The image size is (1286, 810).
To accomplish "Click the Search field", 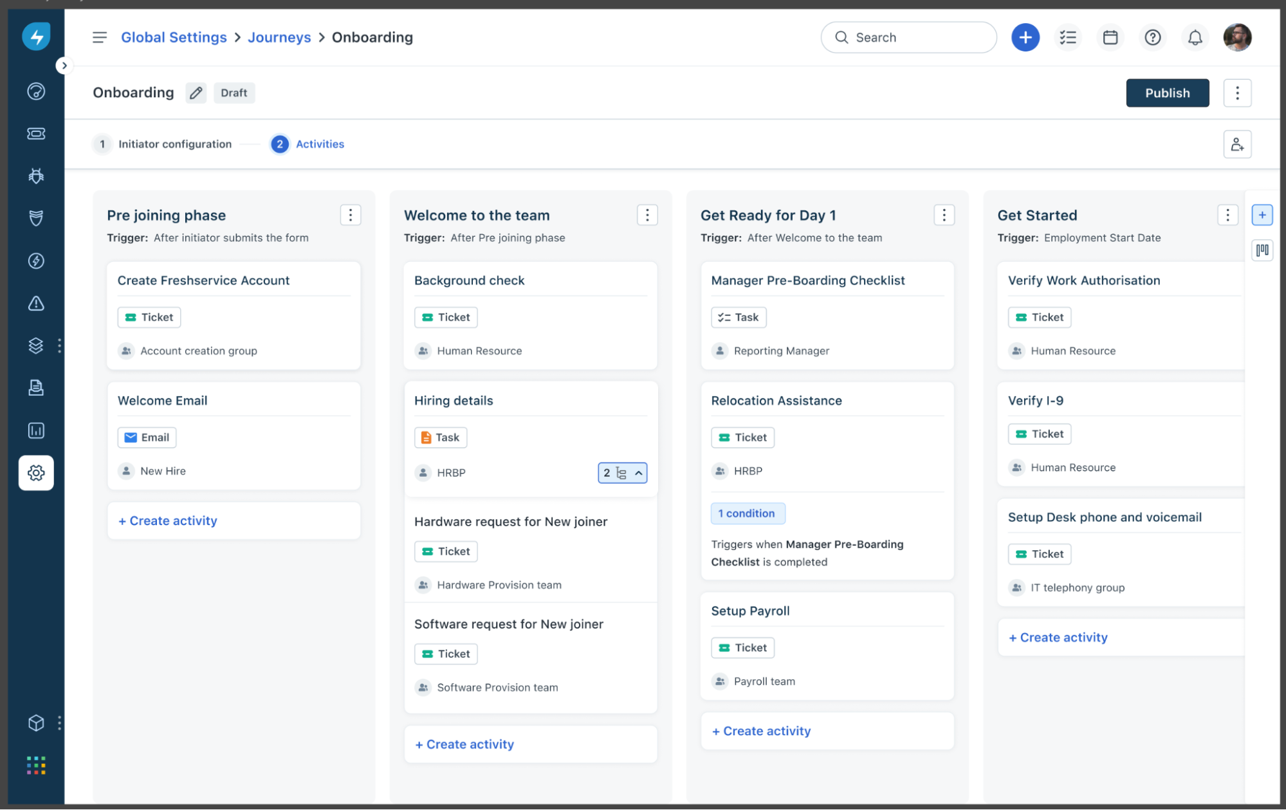I will (x=907, y=37).
